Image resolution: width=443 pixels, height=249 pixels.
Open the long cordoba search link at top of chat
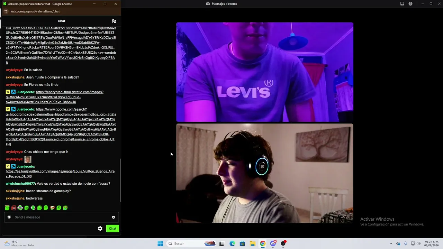click(61, 45)
